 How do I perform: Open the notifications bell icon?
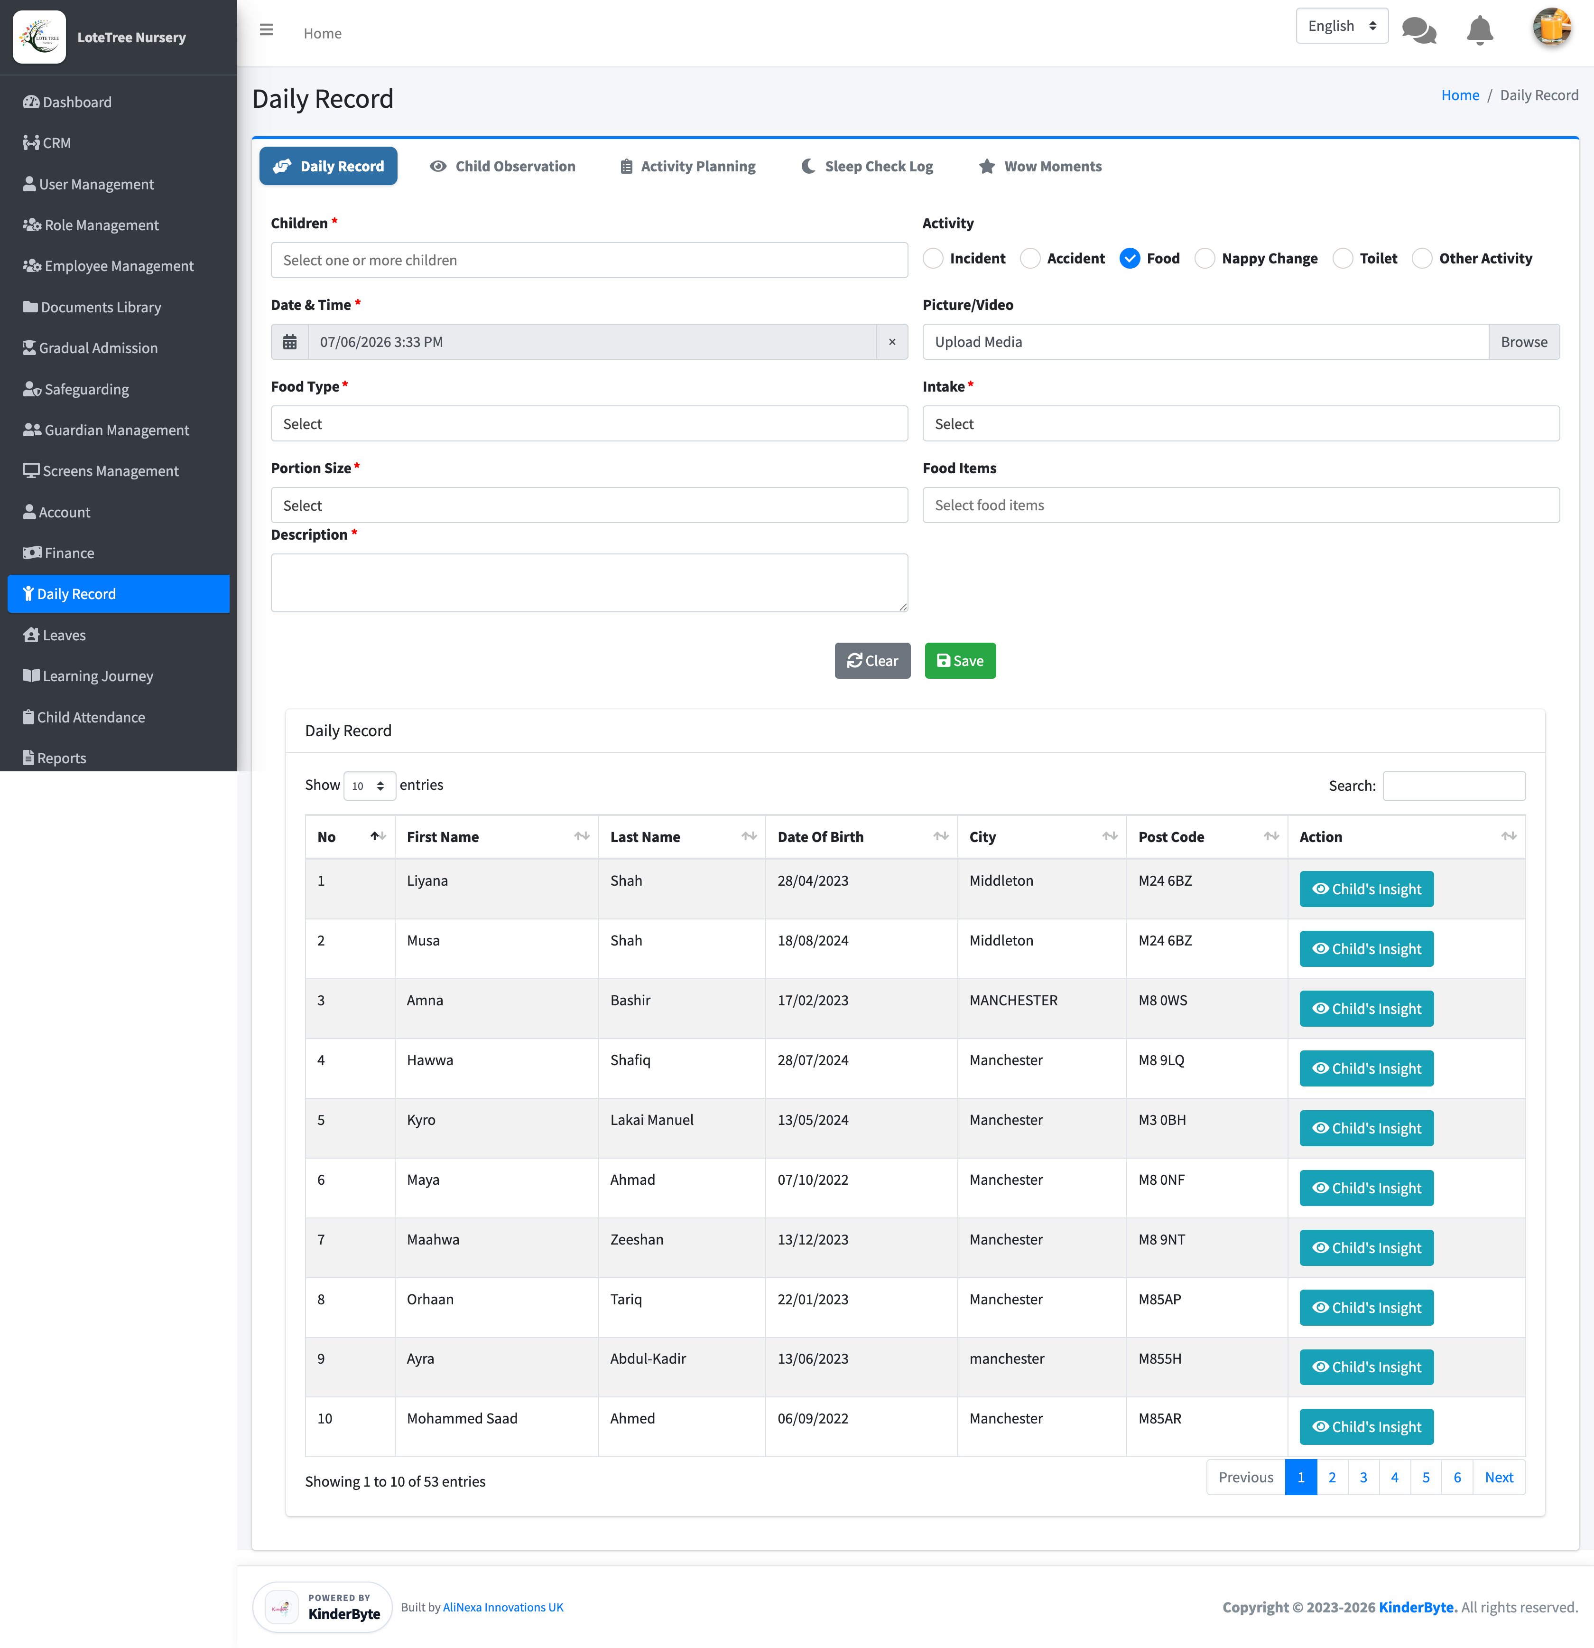click(x=1480, y=30)
